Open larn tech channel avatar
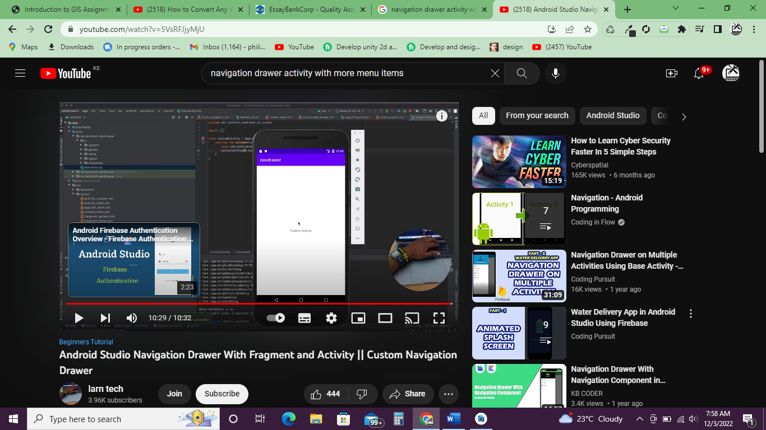Viewport: 766px width, 430px height. click(71, 394)
